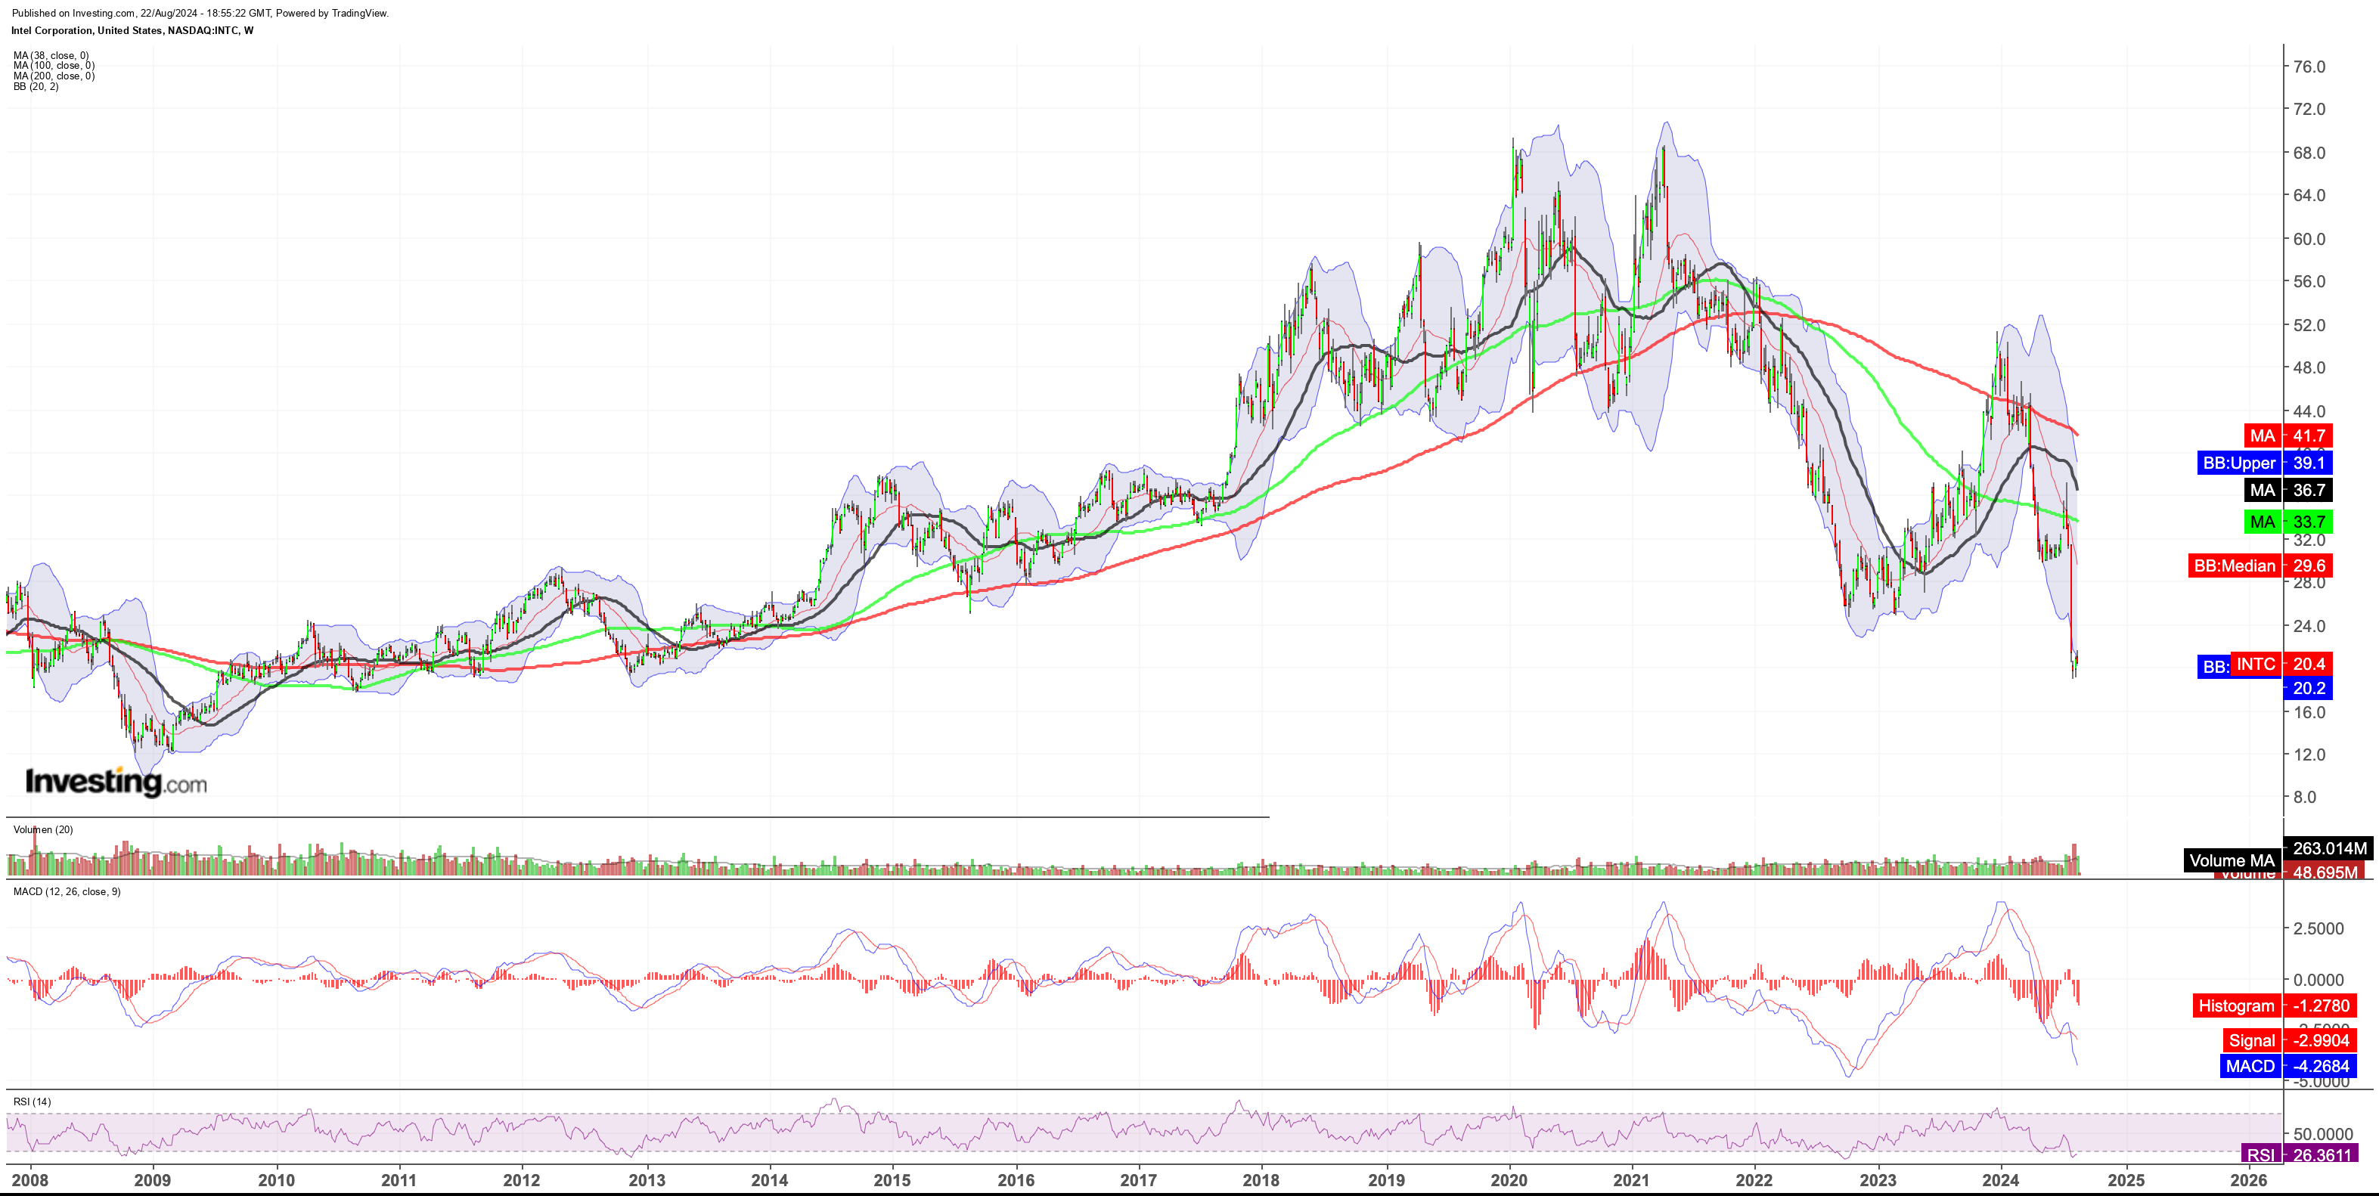Click the 24.0 price axis label
The width and height of the screenshot is (2379, 1196).
[2309, 625]
